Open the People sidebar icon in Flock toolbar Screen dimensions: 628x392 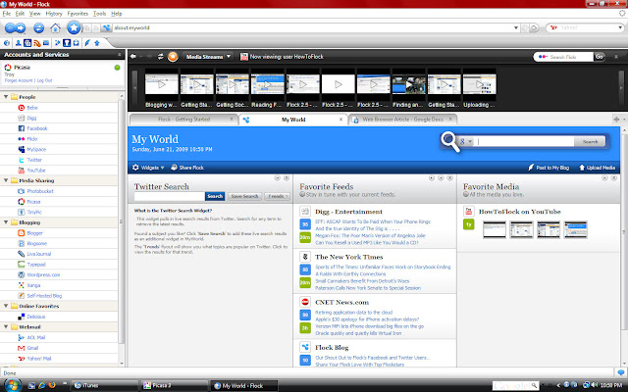[x=18, y=43]
